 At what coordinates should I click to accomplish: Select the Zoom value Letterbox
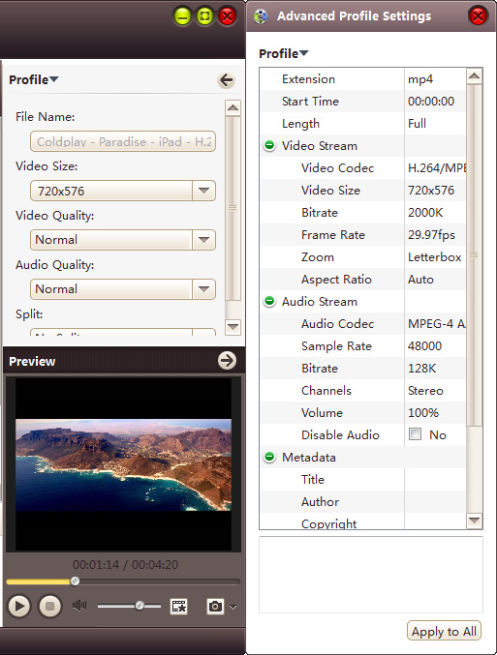pos(435,257)
